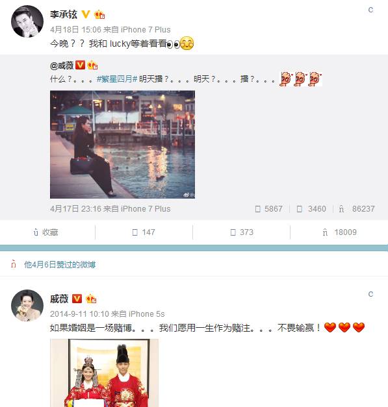Click the red V badge next to @戚薇

tap(81, 65)
